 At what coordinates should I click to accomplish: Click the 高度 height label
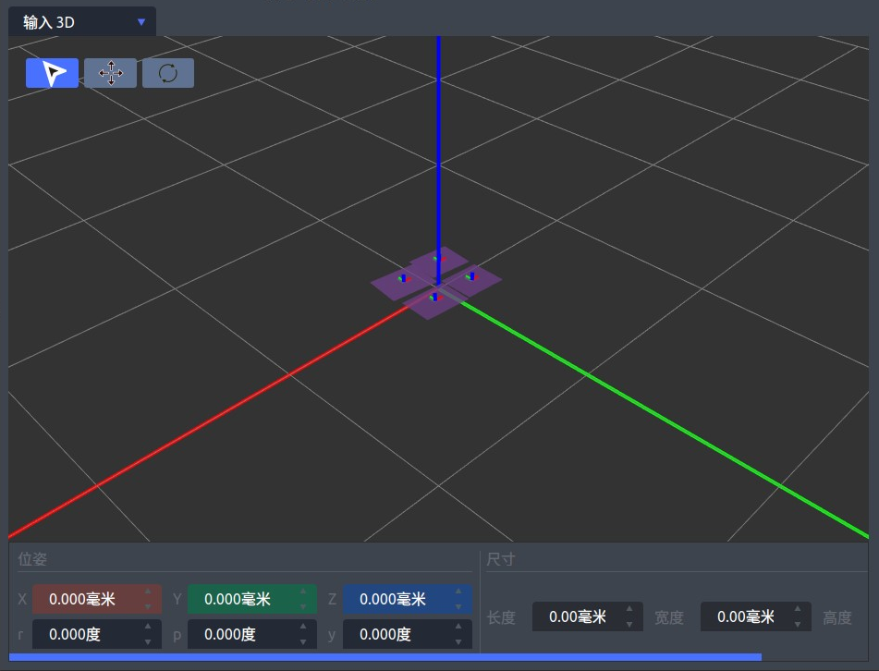pyautogui.click(x=837, y=617)
